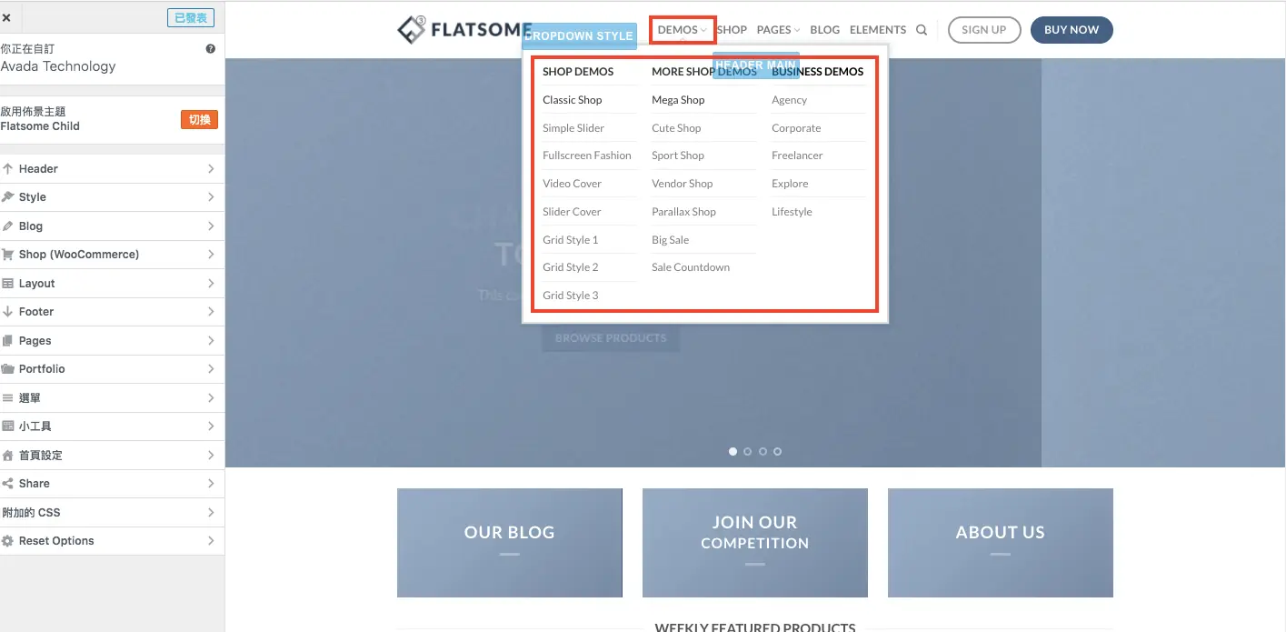The image size is (1286, 632).
Task: Open the SHOP menu item
Action: 732,30
